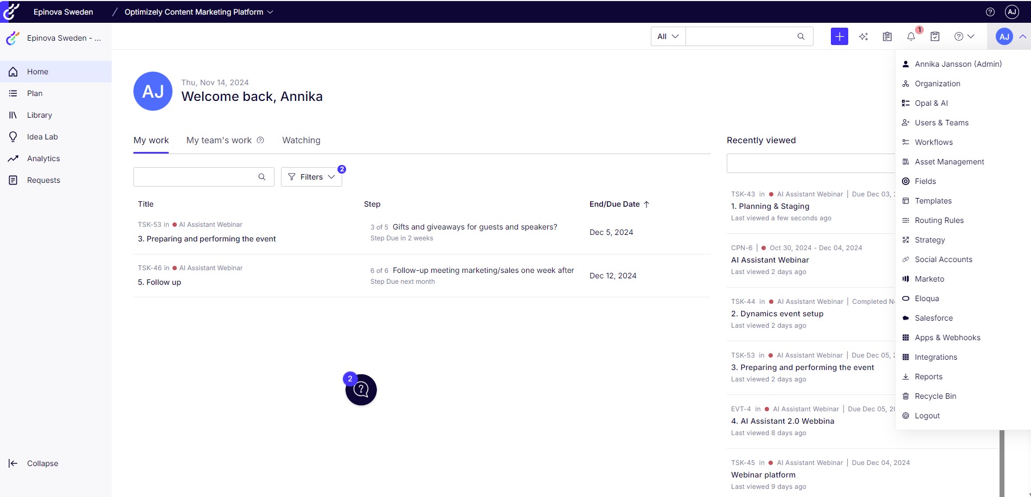Switch to My team's work tab
The image size is (1031, 497).
[219, 140]
